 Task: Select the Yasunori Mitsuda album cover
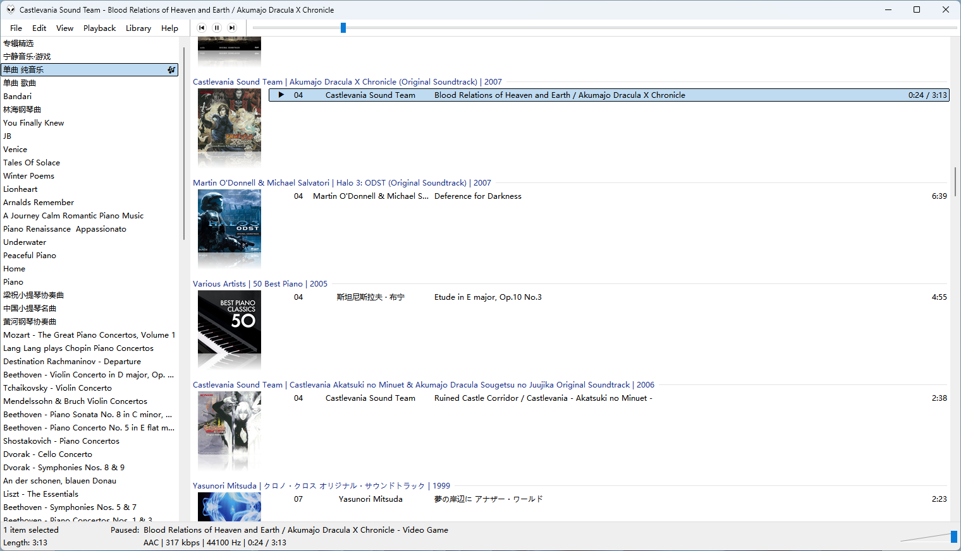[230, 507]
